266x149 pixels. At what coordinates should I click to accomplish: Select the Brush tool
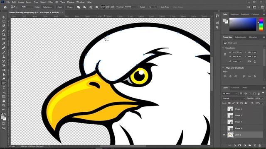click(x=4, y=53)
